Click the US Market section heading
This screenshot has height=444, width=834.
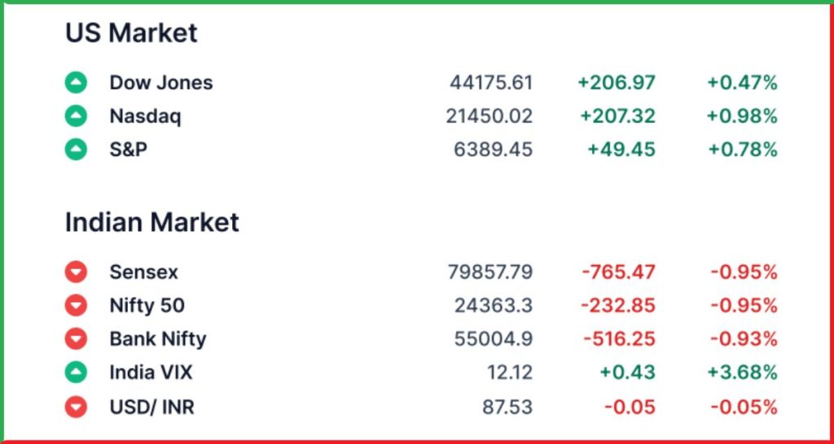131,33
